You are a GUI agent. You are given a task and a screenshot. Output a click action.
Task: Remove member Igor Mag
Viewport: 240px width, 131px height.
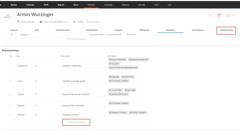point(126,90)
